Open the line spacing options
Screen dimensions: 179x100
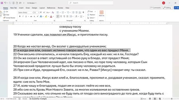click(71, 16)
